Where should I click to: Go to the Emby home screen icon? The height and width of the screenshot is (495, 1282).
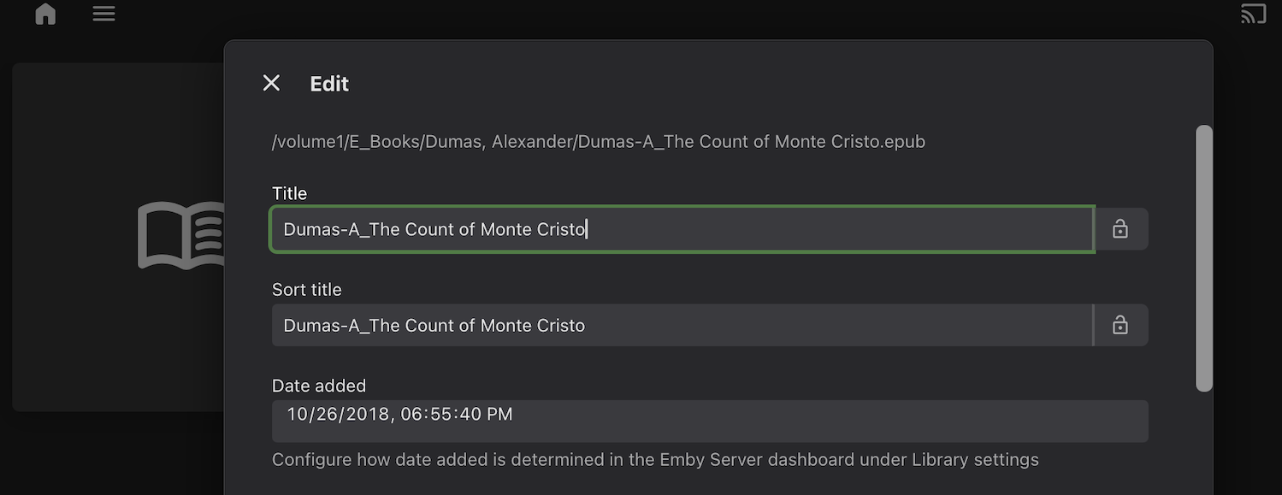coord(45,14)
